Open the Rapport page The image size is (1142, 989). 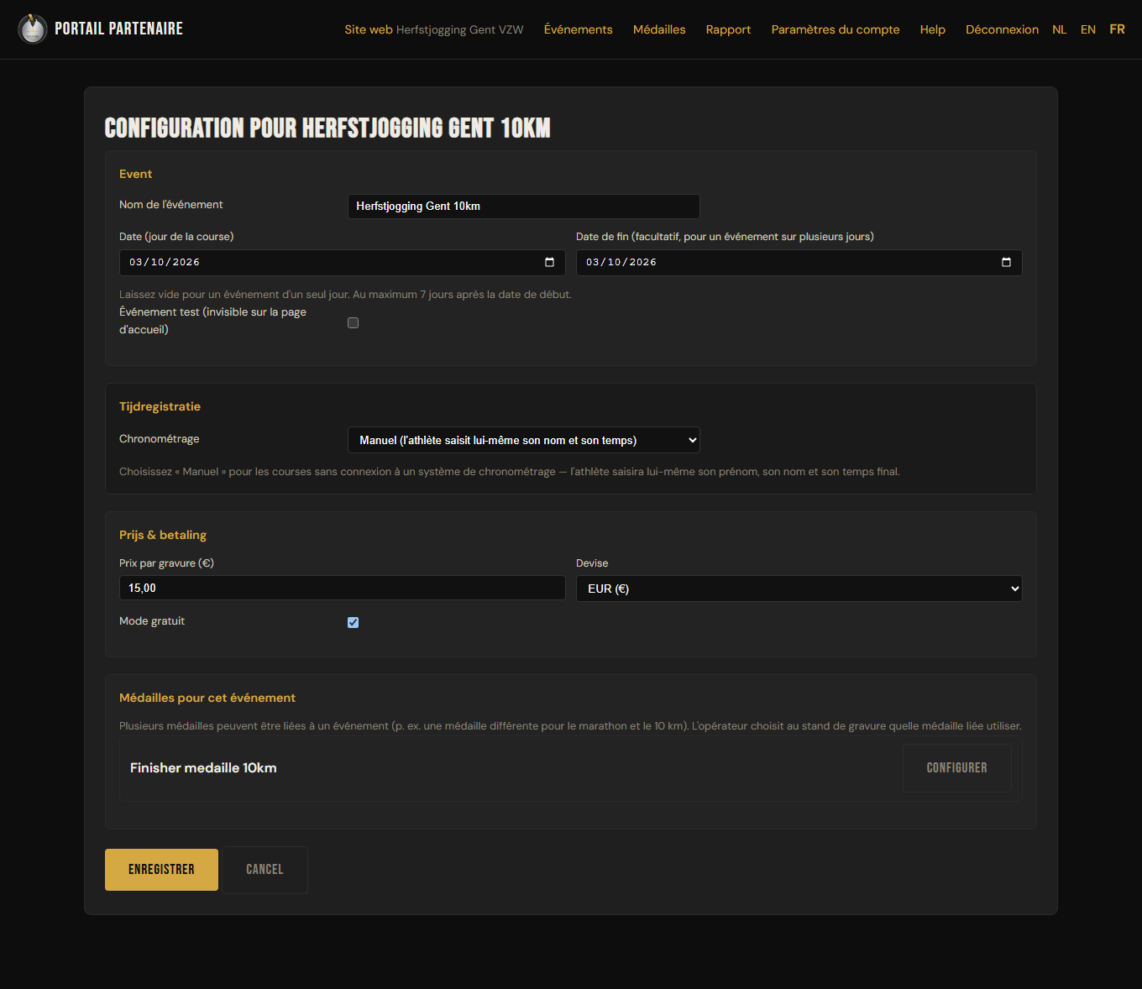(729, 29)
